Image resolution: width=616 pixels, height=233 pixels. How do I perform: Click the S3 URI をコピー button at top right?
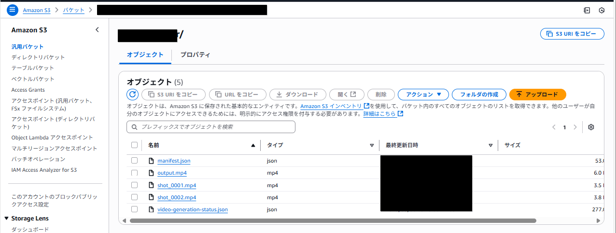[572, 34]
